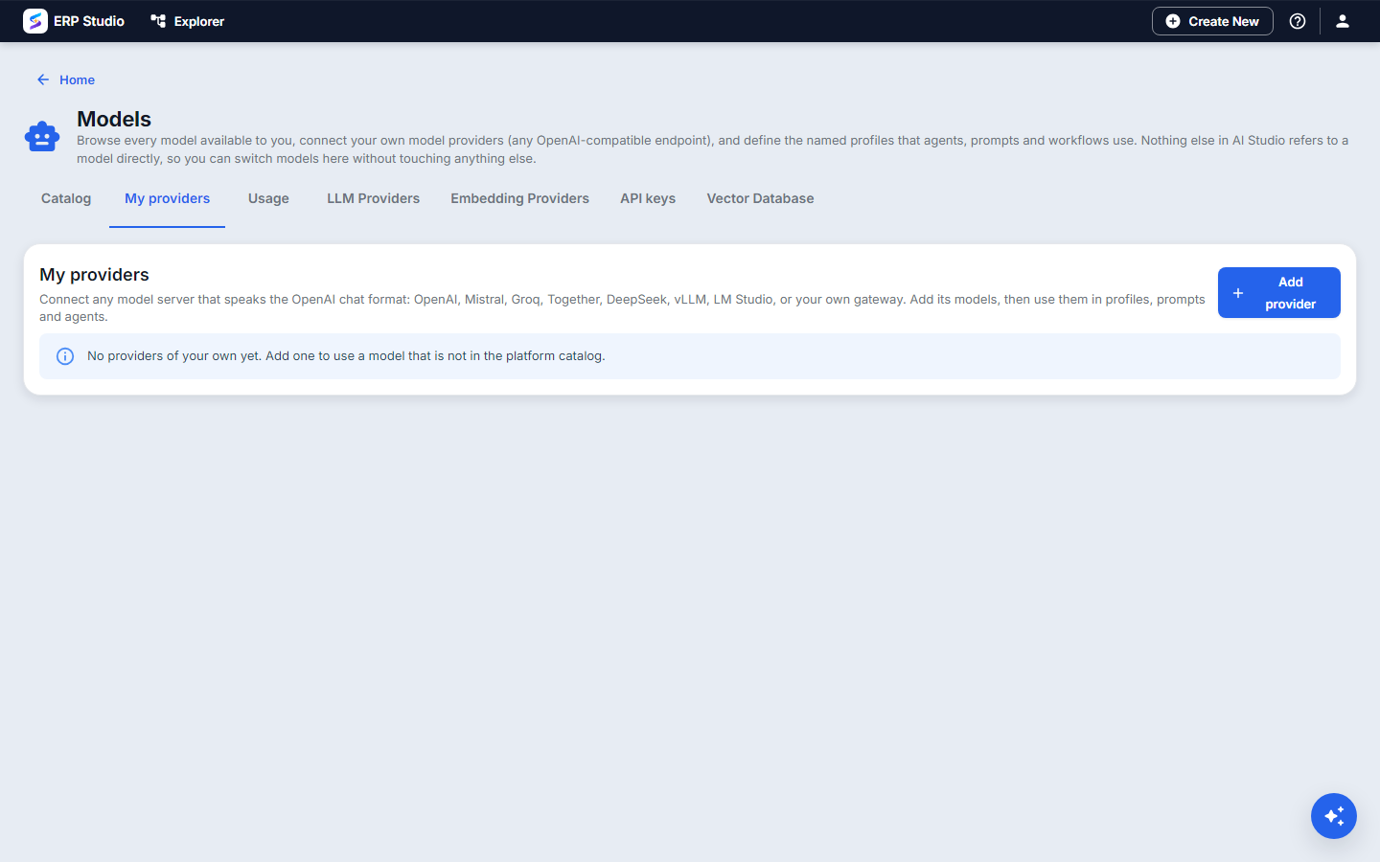Viewport: 1380px width, 862px height.
Task: Go to the LLM Providers tab
Action: [x=373, y=198]
